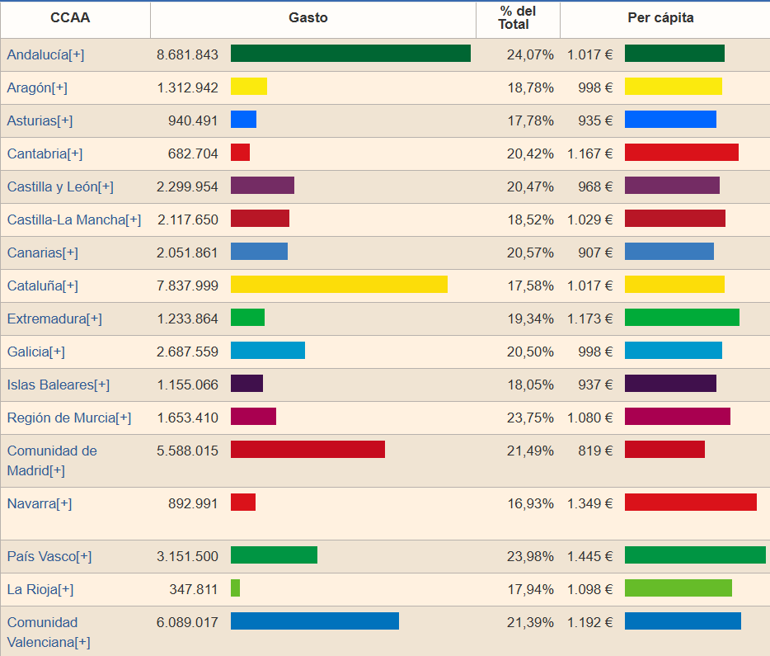Select Galicia light-blue Gasto bar

point(268,351)
